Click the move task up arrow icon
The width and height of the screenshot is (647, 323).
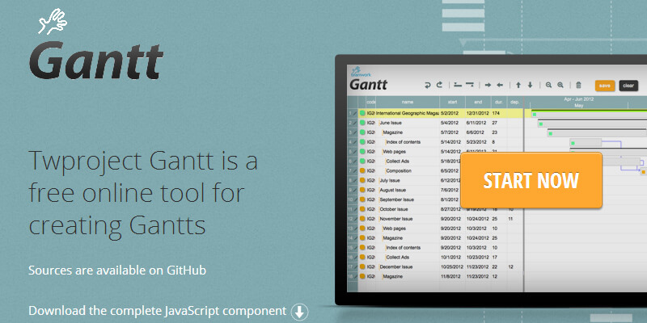click(518, 86)
